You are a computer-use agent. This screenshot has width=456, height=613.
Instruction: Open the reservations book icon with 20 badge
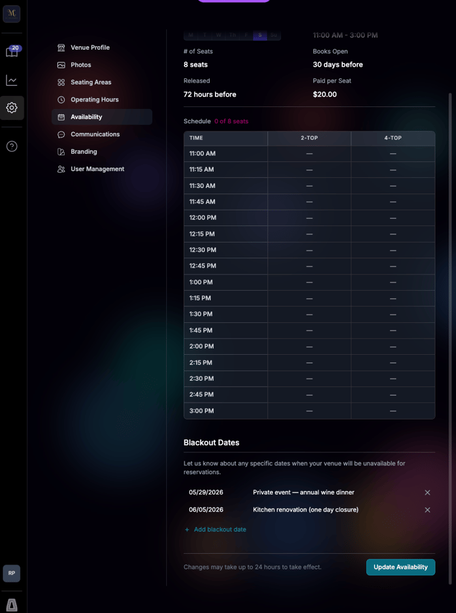pos(12,52)
